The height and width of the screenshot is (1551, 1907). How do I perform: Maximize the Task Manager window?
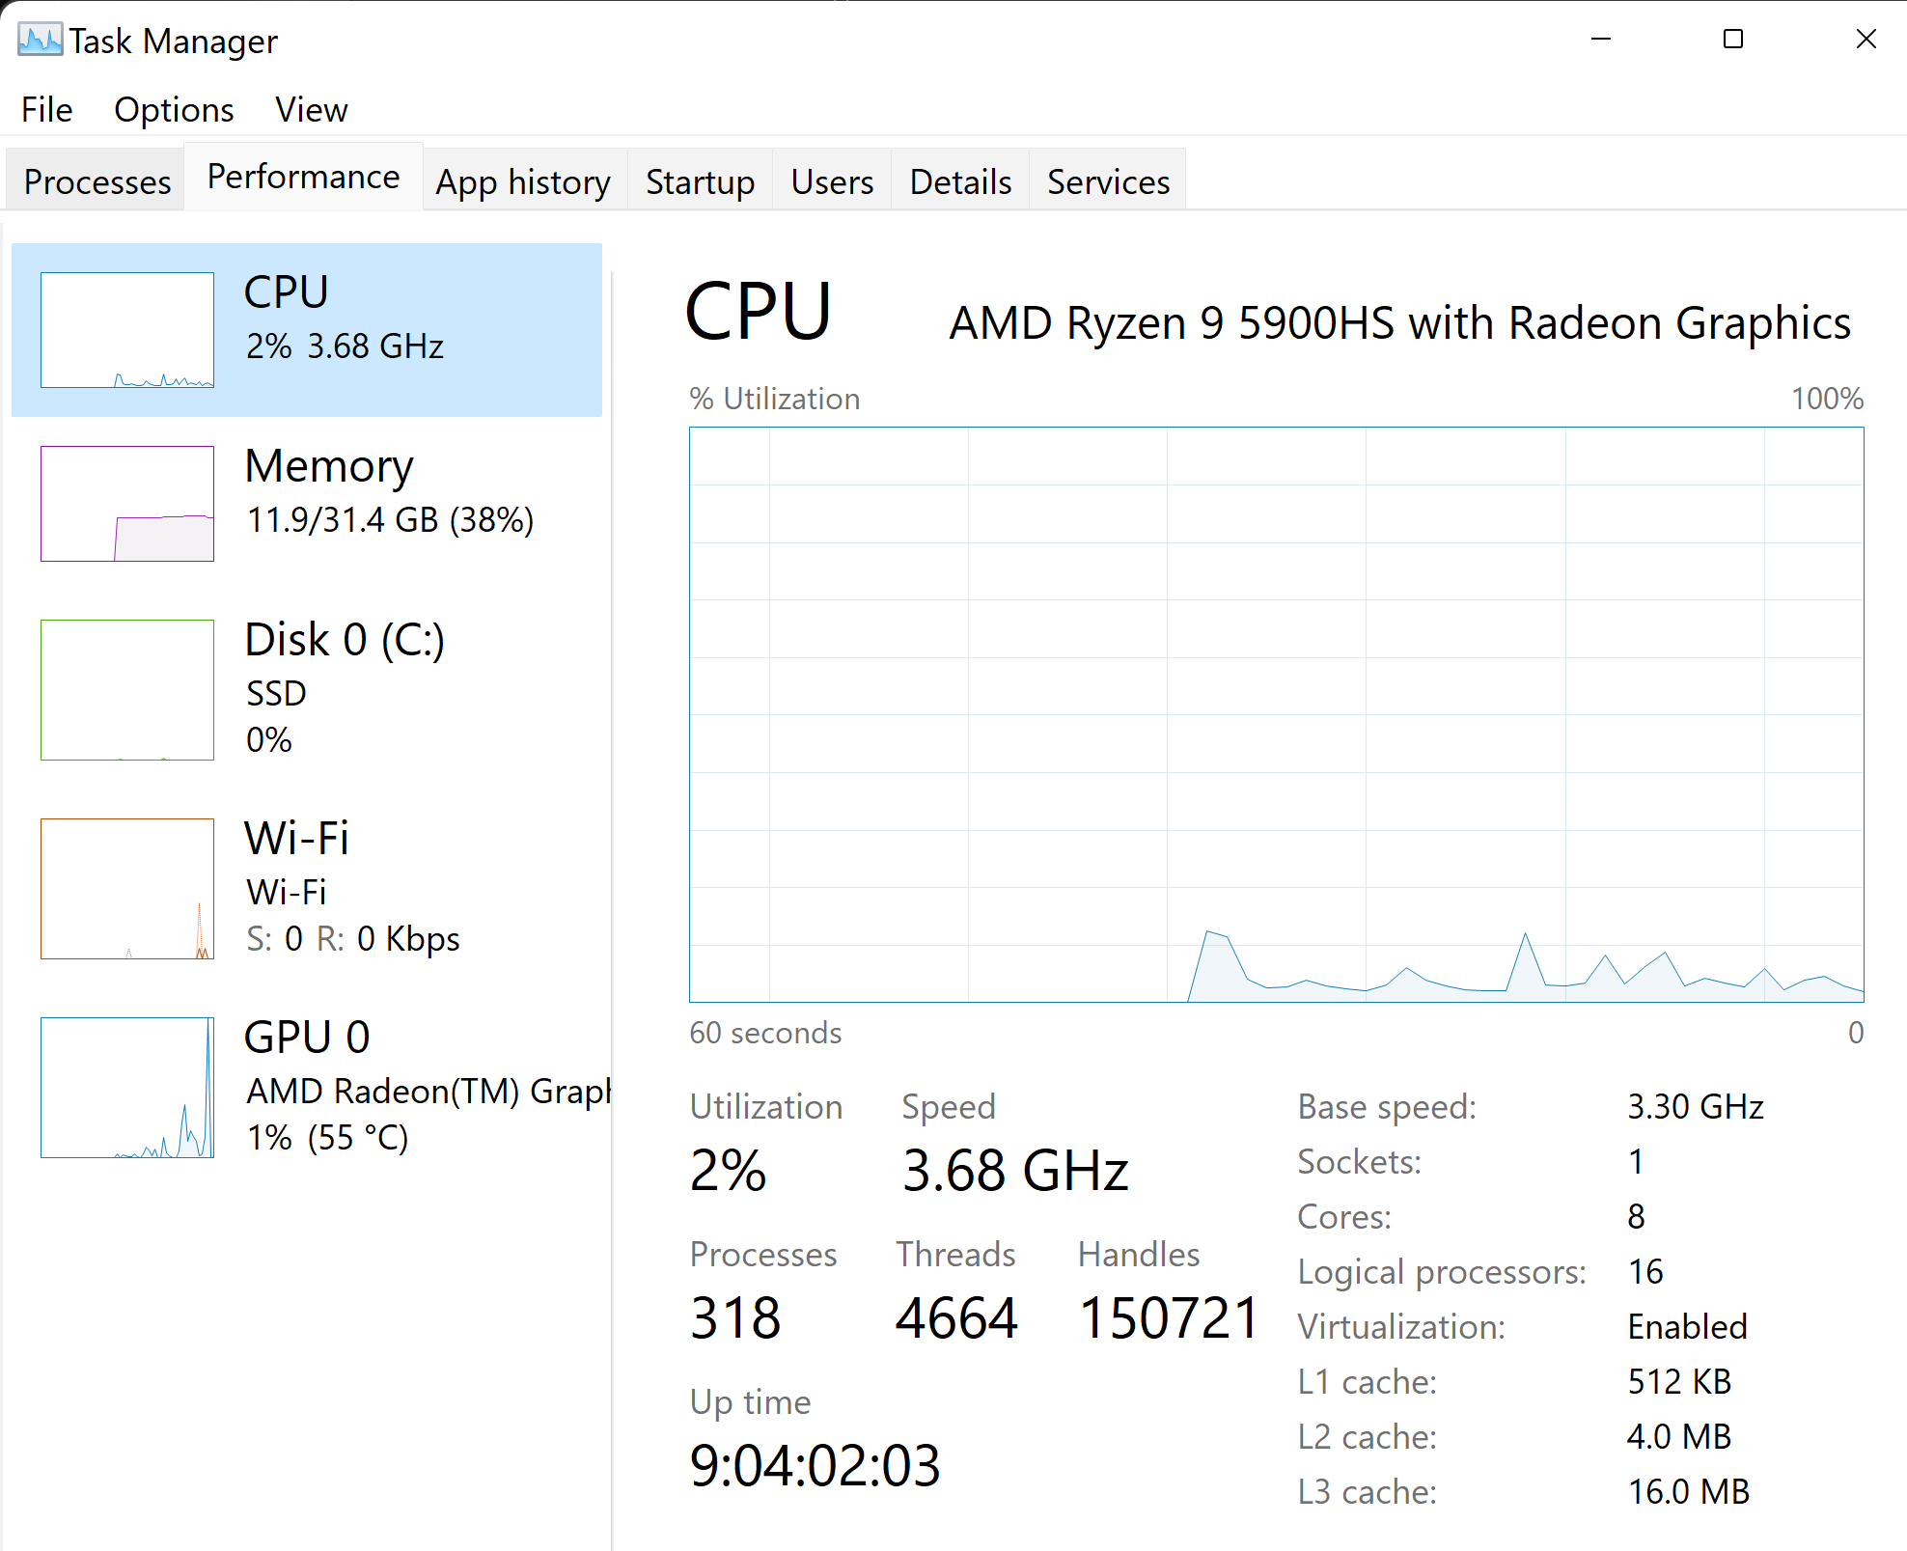point(1733,40)
